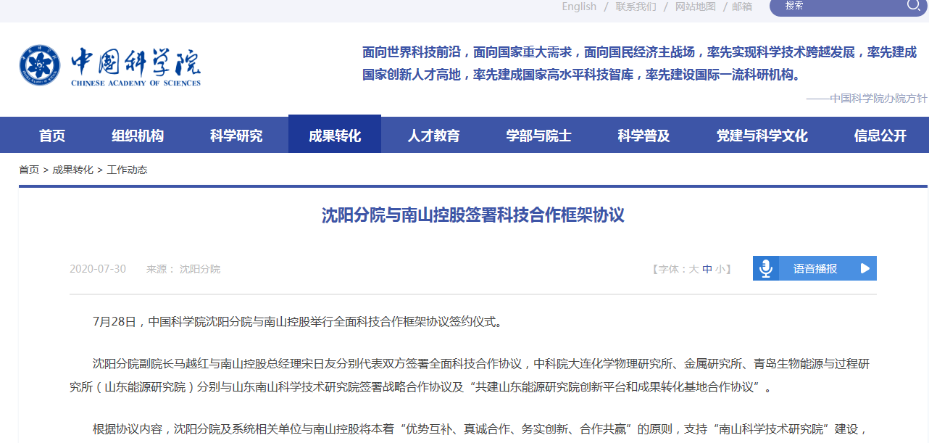Select the 首页 navigation tab
This screenshot has height=443, width=929.
pos(52,136)
